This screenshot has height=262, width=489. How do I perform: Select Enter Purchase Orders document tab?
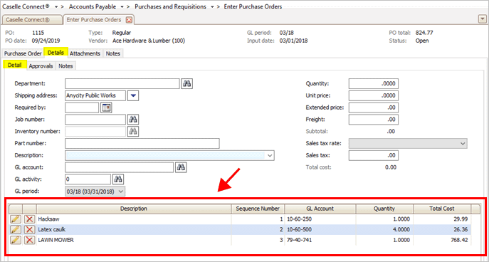coord(98,20)
